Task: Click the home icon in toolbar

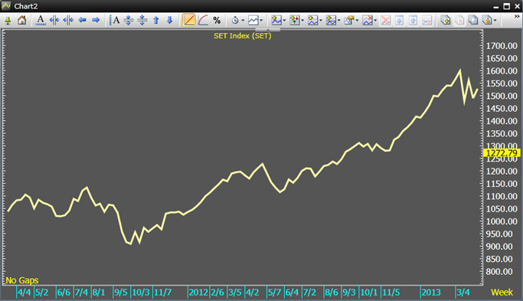Action: (22, 21)
